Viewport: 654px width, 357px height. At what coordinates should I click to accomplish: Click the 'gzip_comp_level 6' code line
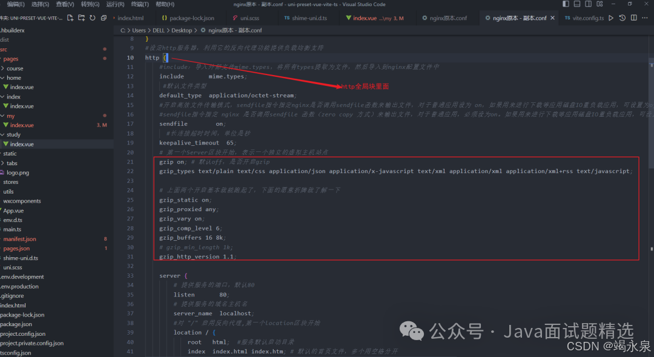click(190, 228)
